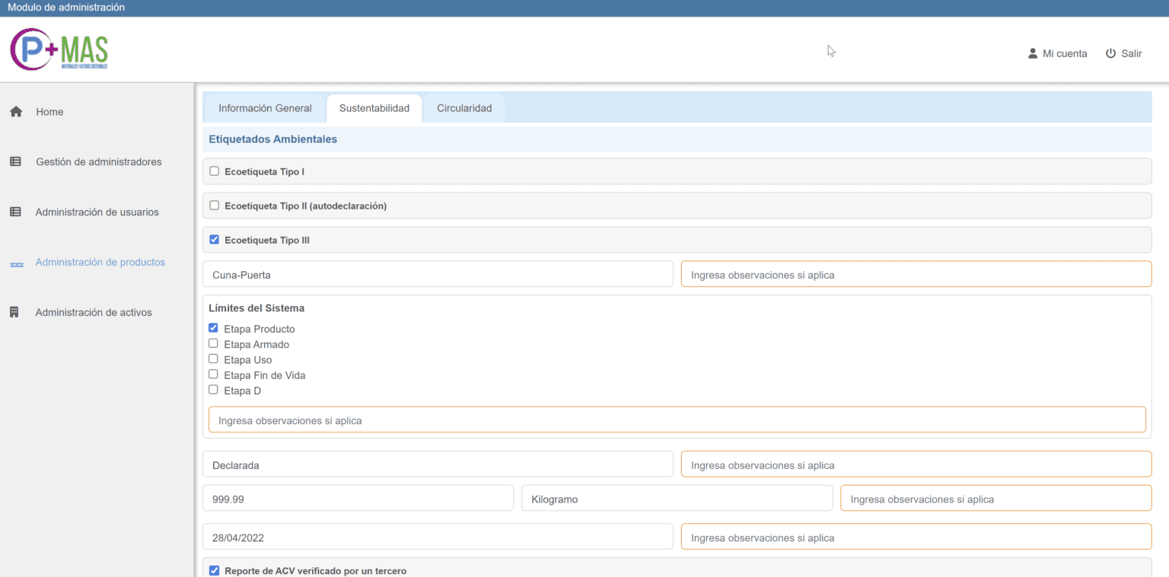Click the Gestión de administradores list icon
Viewport: 1169px width, 577px height.
pyautogui.click(x=15, y=162)
